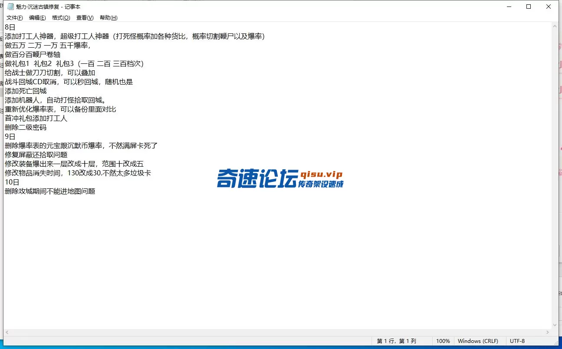Click the horizontal scrollbar right arrow
This screenshot has width=562, height=349.
coord(547,333)
